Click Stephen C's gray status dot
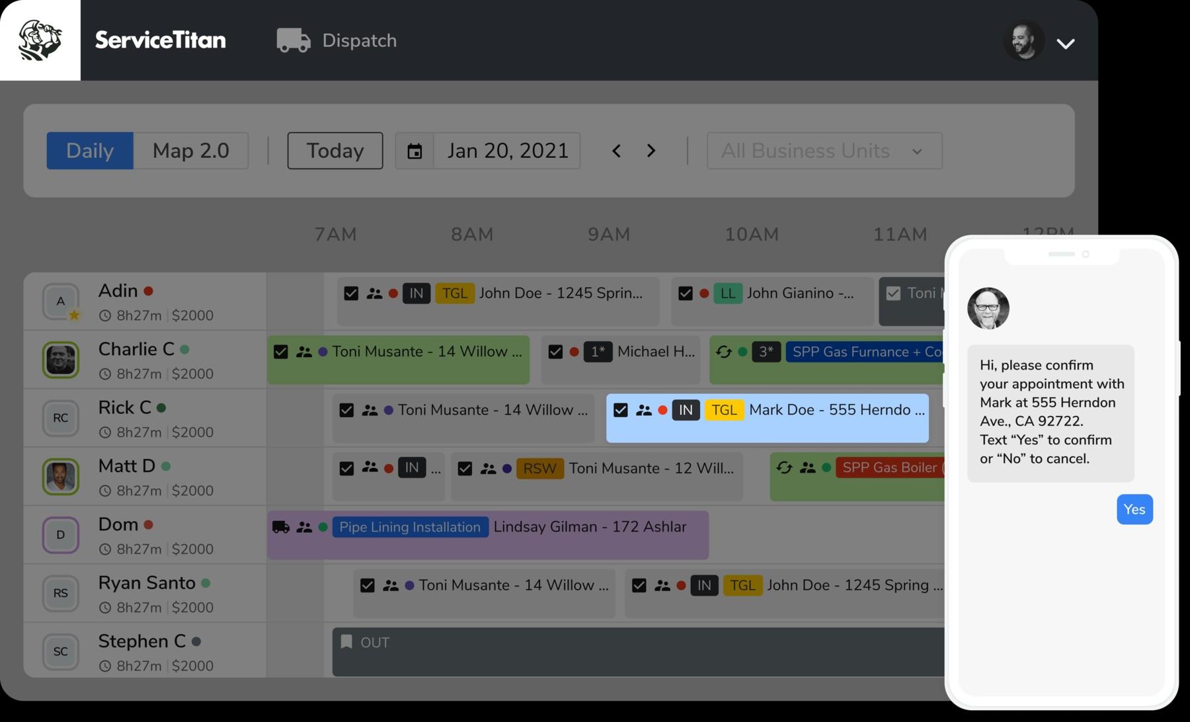 [x=196, y=641]
